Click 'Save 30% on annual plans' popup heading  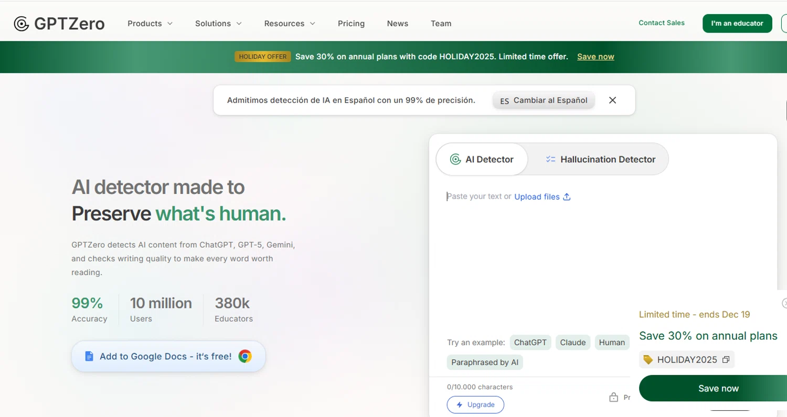point(708,336)
